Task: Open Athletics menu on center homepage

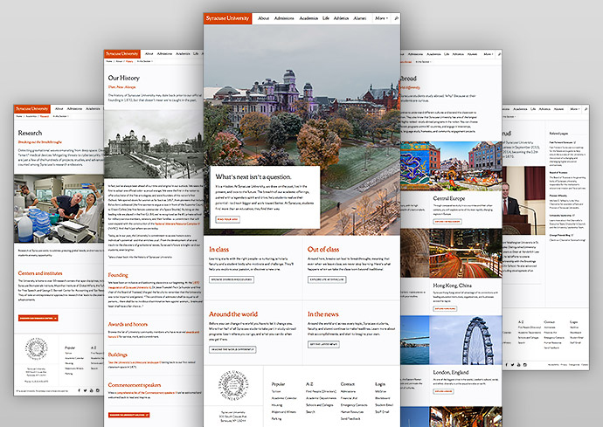Action: pyautogui.click(x=341, y=18)
